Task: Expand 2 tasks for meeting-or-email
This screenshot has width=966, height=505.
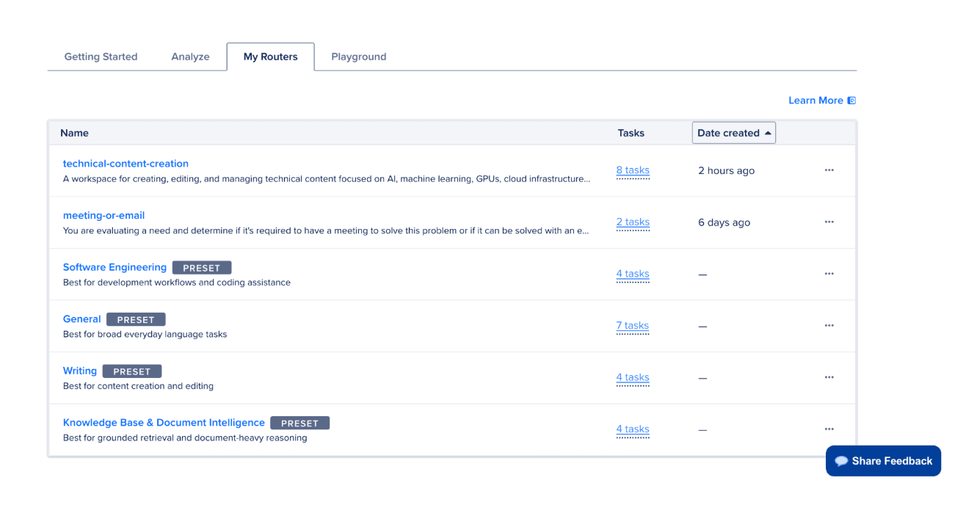Action: pyautogui.click(x=633, y=222)
